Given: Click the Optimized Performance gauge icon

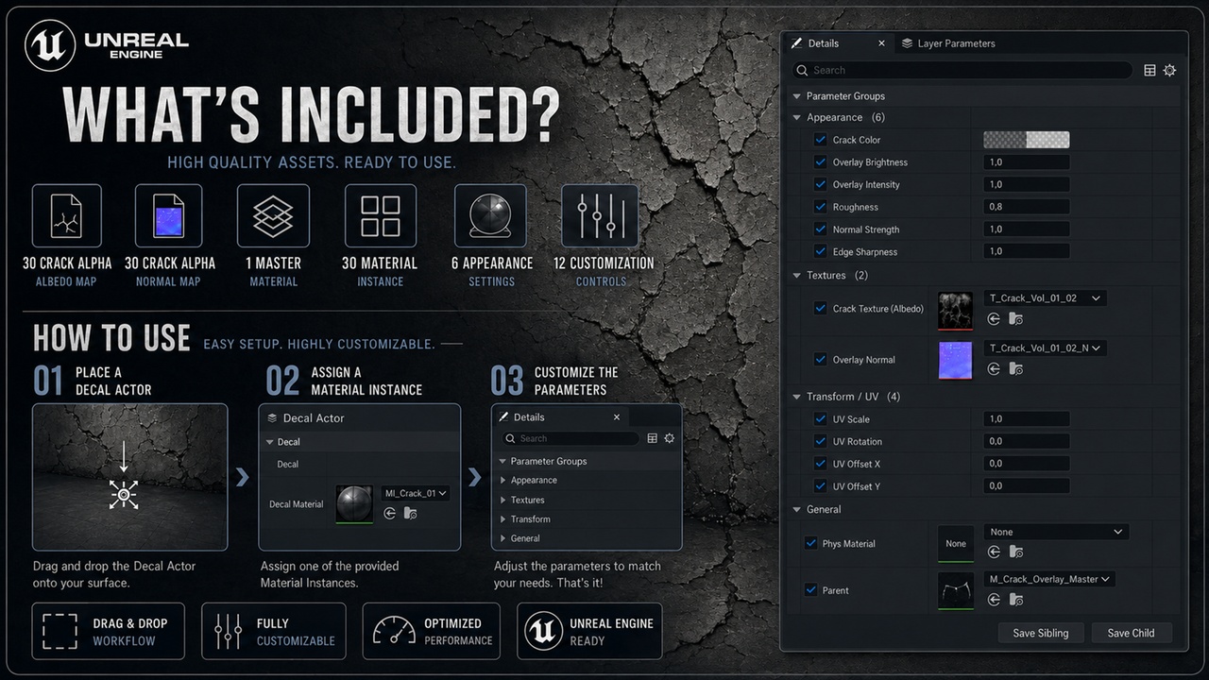Looking at the screenshot, I should 394,631.
